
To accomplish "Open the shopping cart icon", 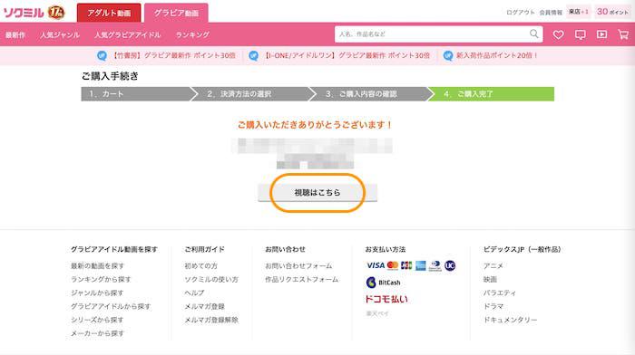I will (623, 34).
